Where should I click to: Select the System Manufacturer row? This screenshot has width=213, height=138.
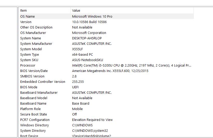107,44
